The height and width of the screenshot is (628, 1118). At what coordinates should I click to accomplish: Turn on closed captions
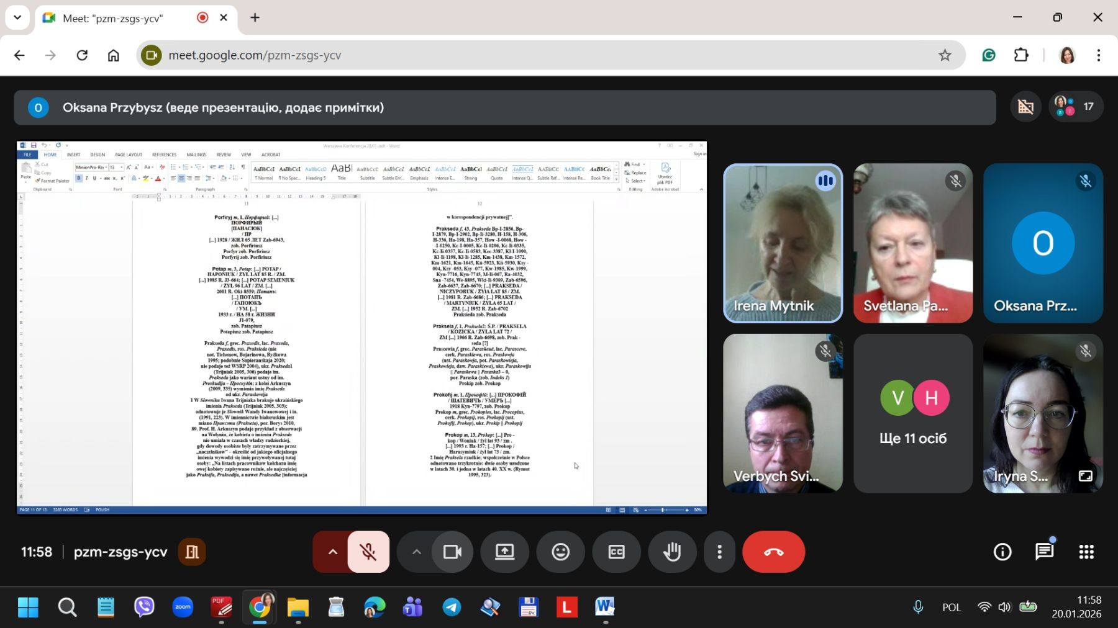pos(616,552)
